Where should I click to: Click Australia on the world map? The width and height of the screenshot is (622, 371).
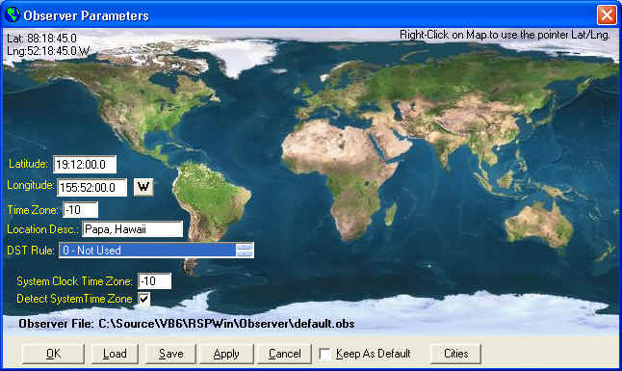point(539,225)
